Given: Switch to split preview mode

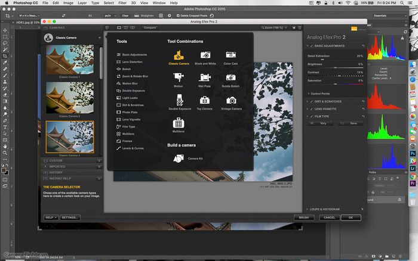Looking at the screenshot, I should click(125, 27).
